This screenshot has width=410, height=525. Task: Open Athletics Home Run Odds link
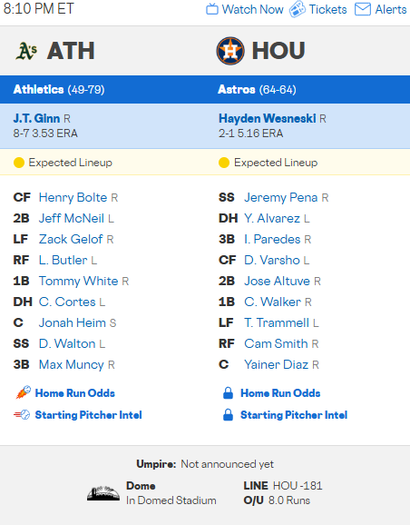tap(75, 393)
